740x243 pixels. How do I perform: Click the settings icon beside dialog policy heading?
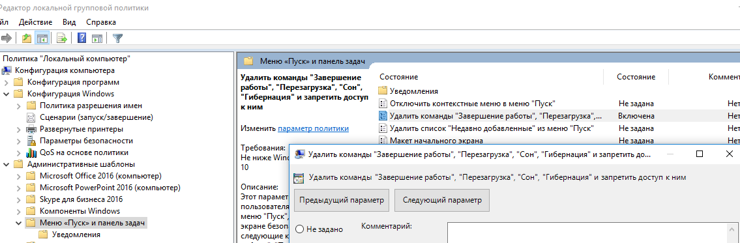click(298, 178)
